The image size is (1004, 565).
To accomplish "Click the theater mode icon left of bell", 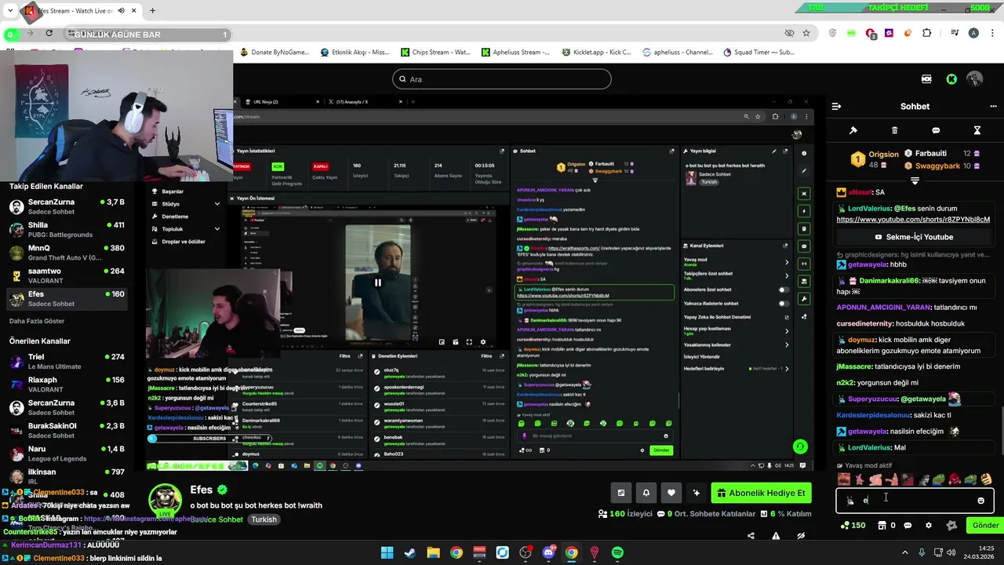I will tap(620, 493).
